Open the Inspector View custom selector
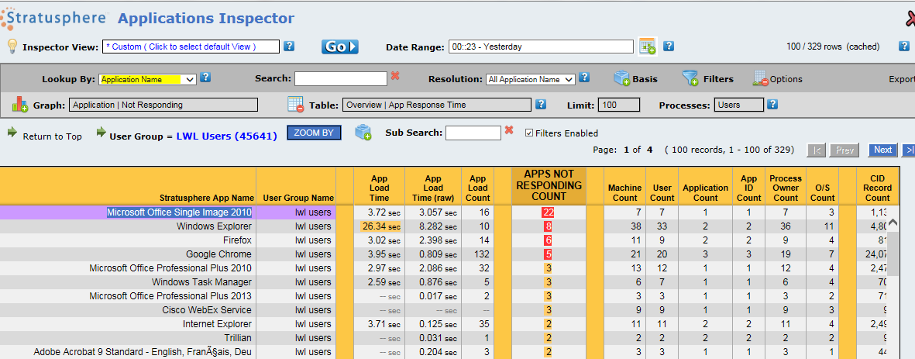Viewport: 915px width, 359px height. pos(191,47)
